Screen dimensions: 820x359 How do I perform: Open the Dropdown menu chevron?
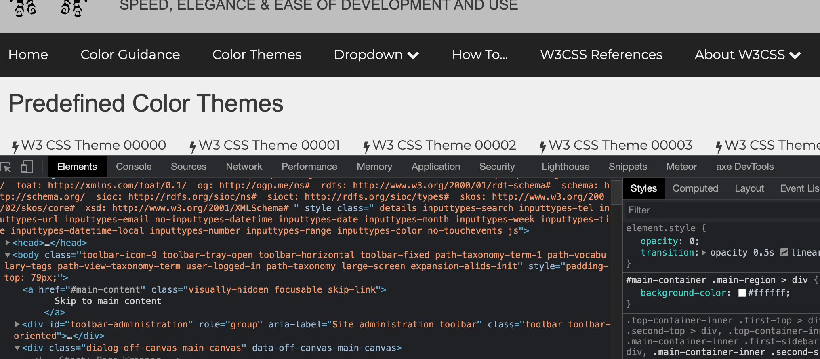[413, 55]
